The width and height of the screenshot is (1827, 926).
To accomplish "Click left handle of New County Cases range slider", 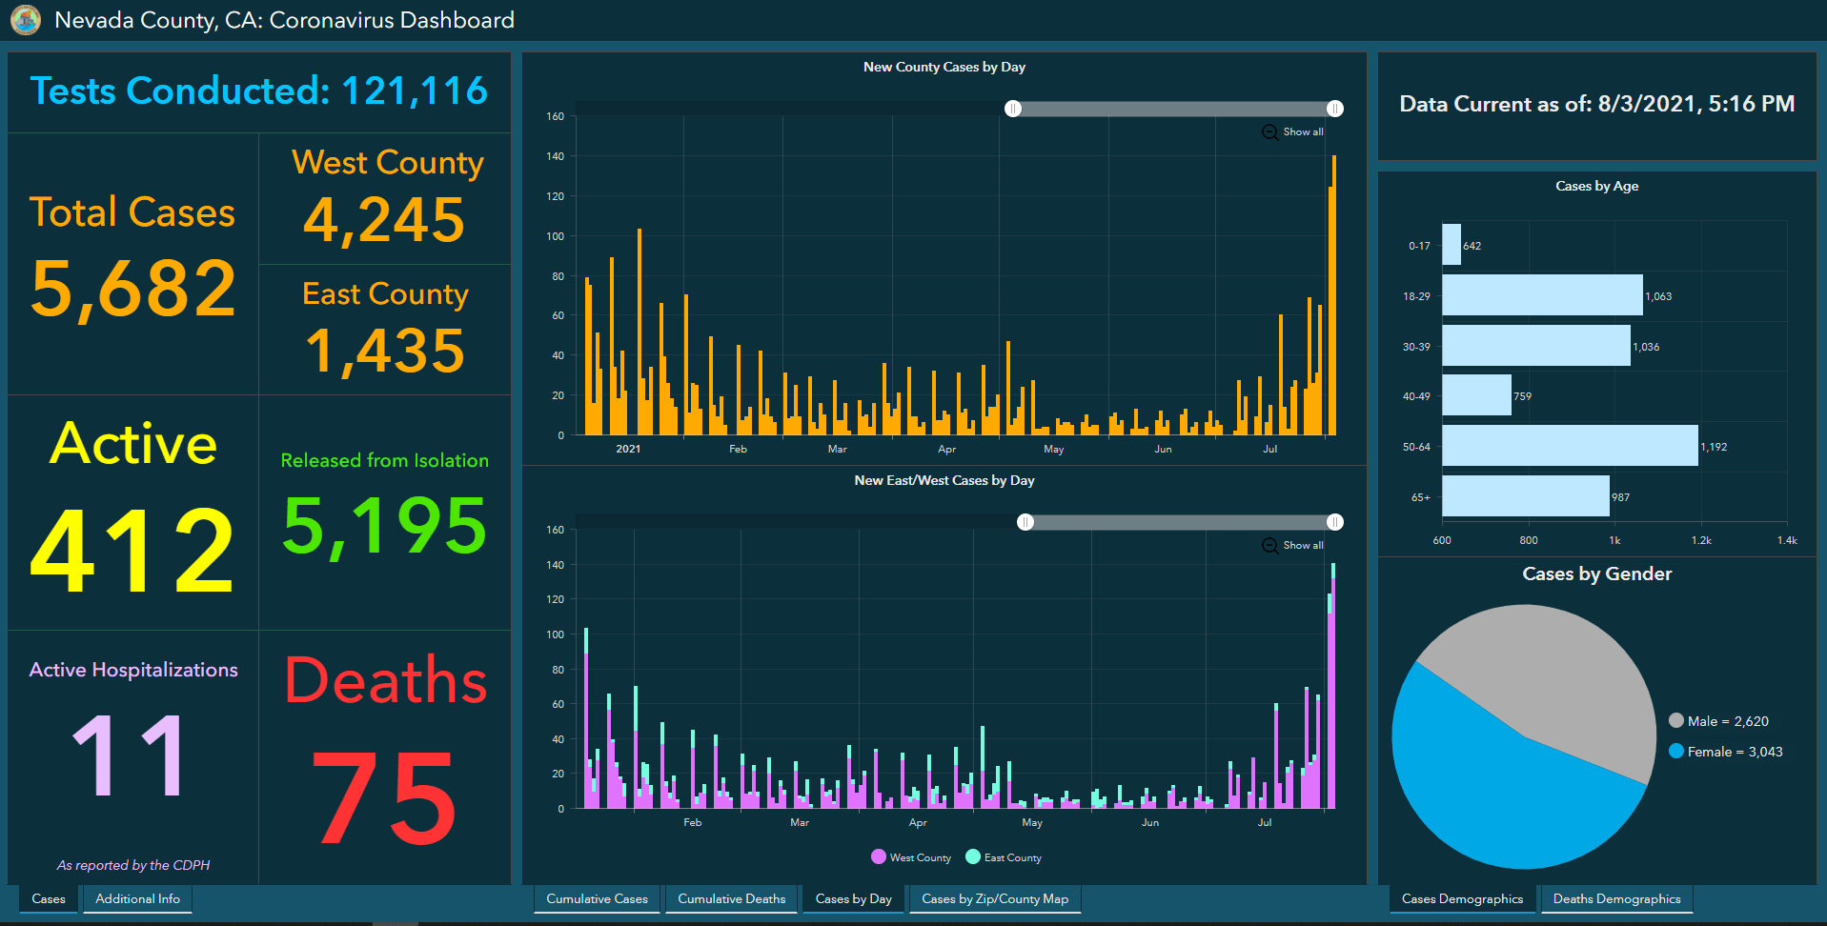I will pyautogui.click(x=1013, y=109).
